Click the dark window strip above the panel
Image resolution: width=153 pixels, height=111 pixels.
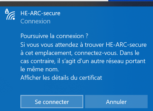click(x=76, y=4)
